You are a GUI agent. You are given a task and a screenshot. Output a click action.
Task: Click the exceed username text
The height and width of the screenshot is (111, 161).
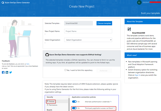pyautogui.click(x=146, y=2)
